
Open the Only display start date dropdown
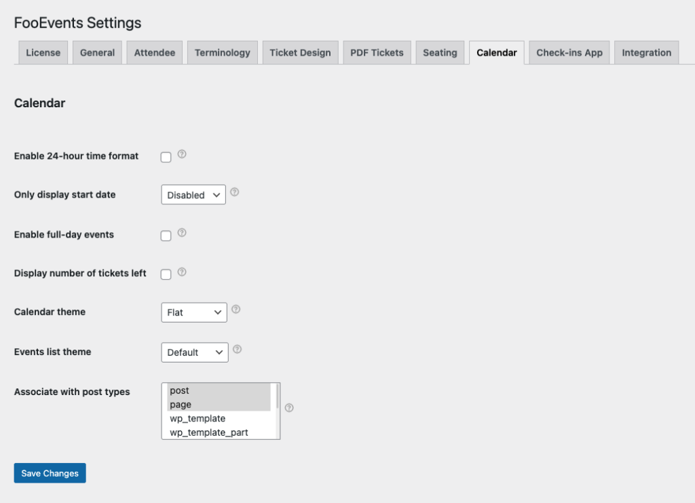pyautogui.click(x=193, y=194)
